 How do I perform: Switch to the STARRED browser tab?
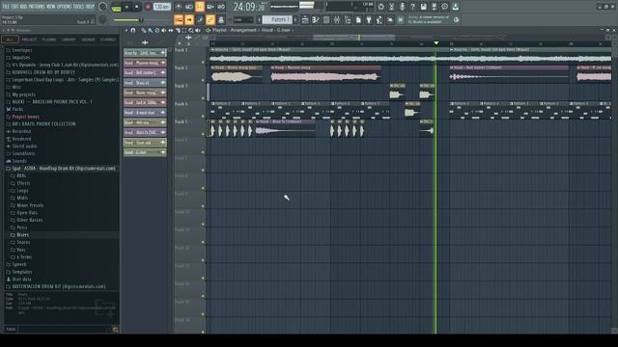click(x=108, y=40)
